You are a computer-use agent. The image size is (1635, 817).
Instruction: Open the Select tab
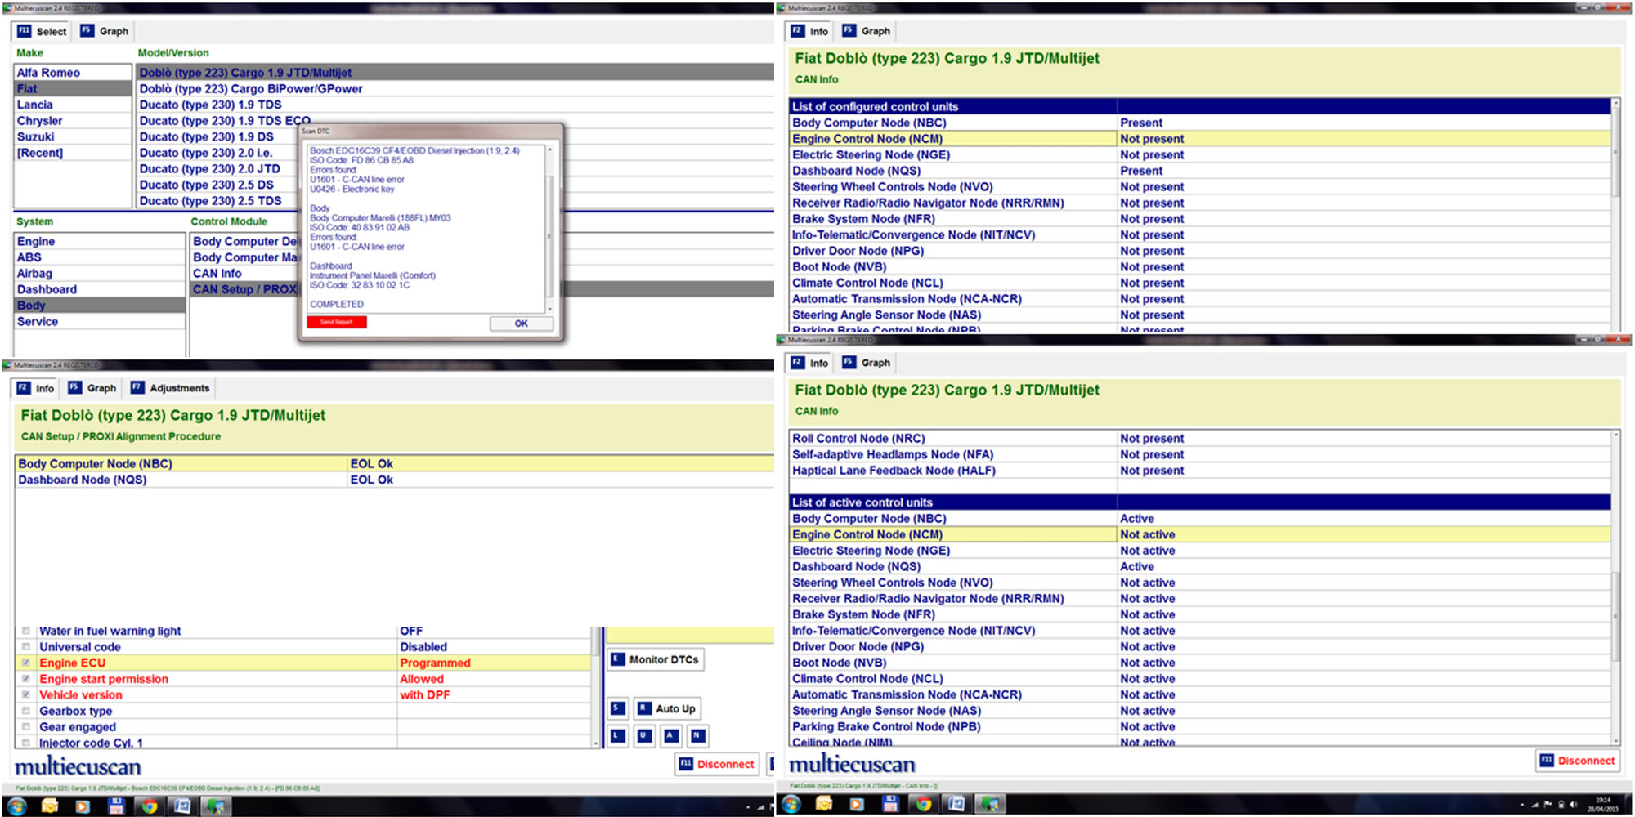[43, 31]
